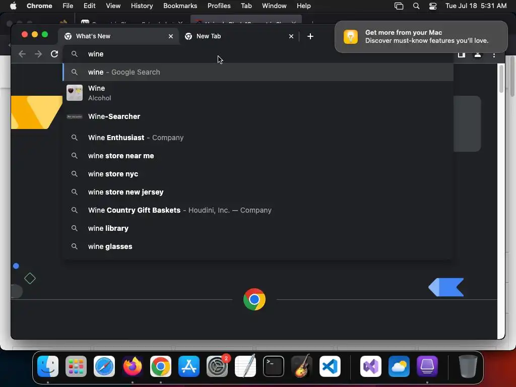The image size is (516, 387).
Task: Click the date and time in menu bar
Action: pos(476,6)
